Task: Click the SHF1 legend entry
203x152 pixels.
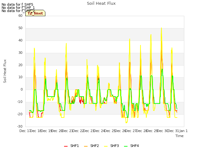Action: 71,146
